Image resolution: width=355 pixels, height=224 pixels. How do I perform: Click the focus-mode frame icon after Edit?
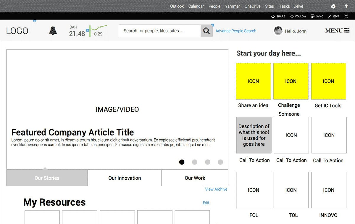click(x=346, y=17)
